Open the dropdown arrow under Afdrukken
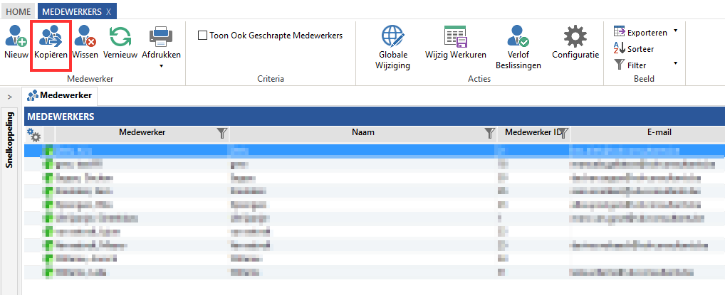 (x=161, y=66)
